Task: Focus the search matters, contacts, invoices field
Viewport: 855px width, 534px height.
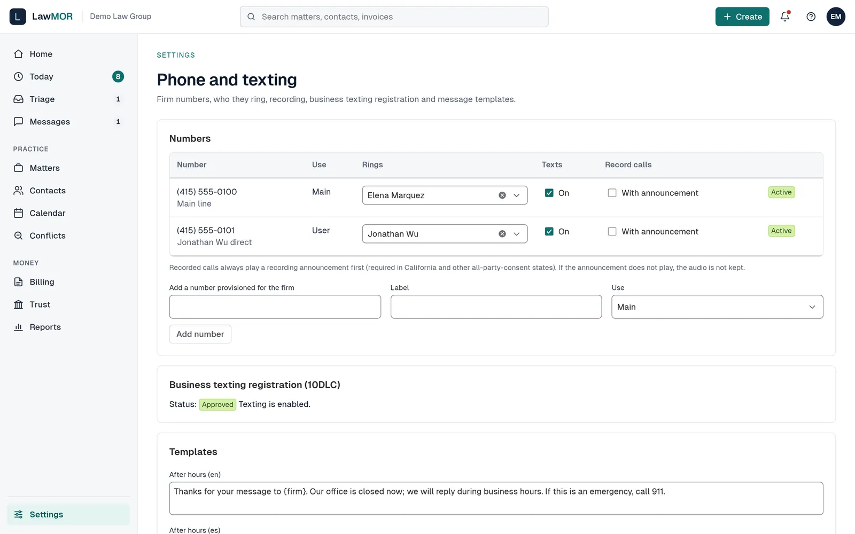Action: tap(394, 17)
